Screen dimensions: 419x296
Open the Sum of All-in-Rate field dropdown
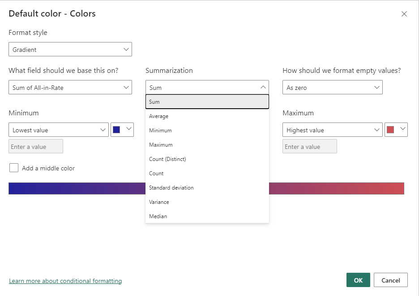[70, 87]
